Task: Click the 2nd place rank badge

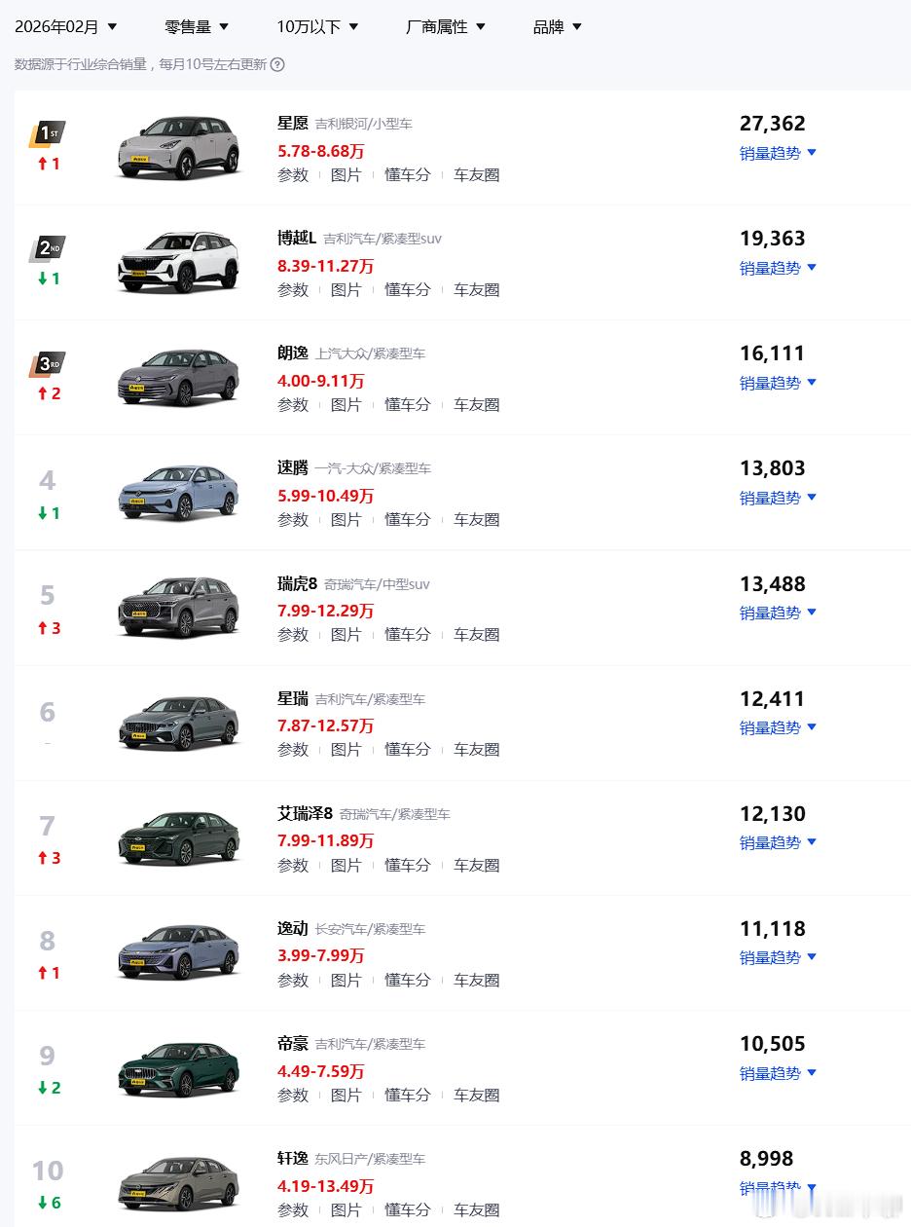Action: pos(48,248)
